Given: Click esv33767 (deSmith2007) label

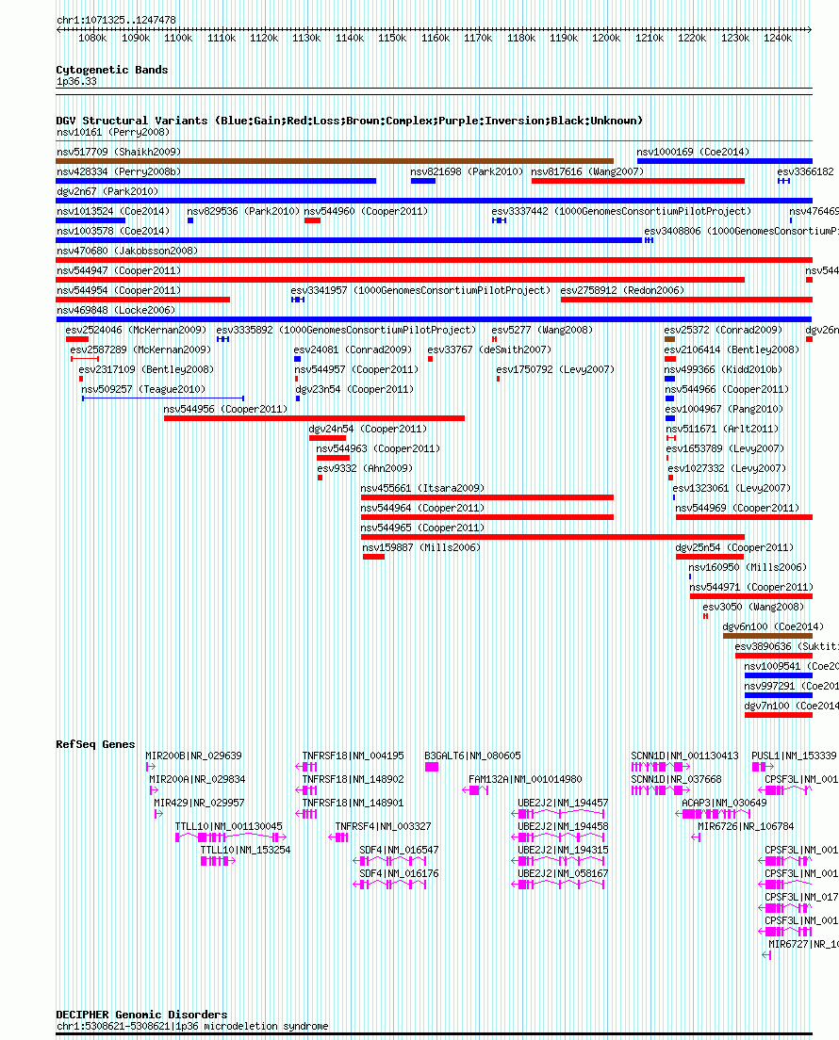Looking at the screenshot, I should tap(489, 350).
